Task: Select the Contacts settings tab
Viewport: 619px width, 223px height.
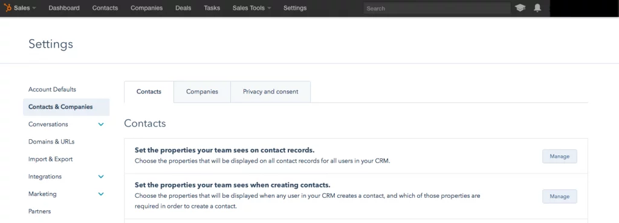Action: coord(149,92)
